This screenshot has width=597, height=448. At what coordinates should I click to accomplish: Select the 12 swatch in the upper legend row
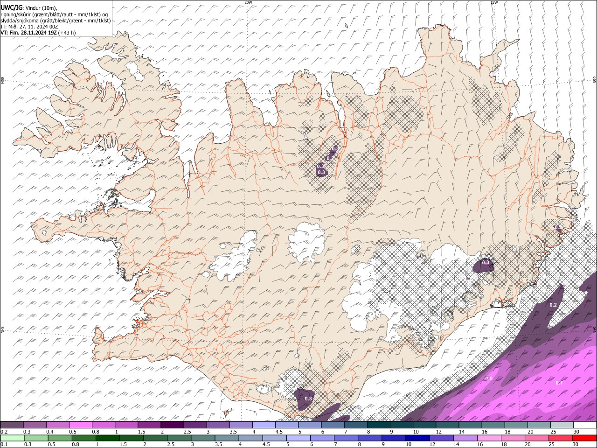(x=448, y=425)
